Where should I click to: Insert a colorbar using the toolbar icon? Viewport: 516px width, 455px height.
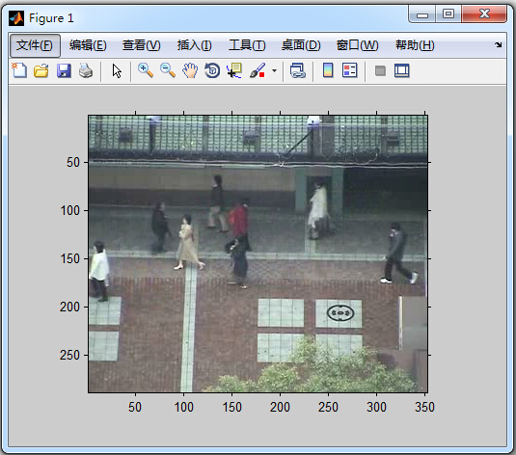(328, 70)
